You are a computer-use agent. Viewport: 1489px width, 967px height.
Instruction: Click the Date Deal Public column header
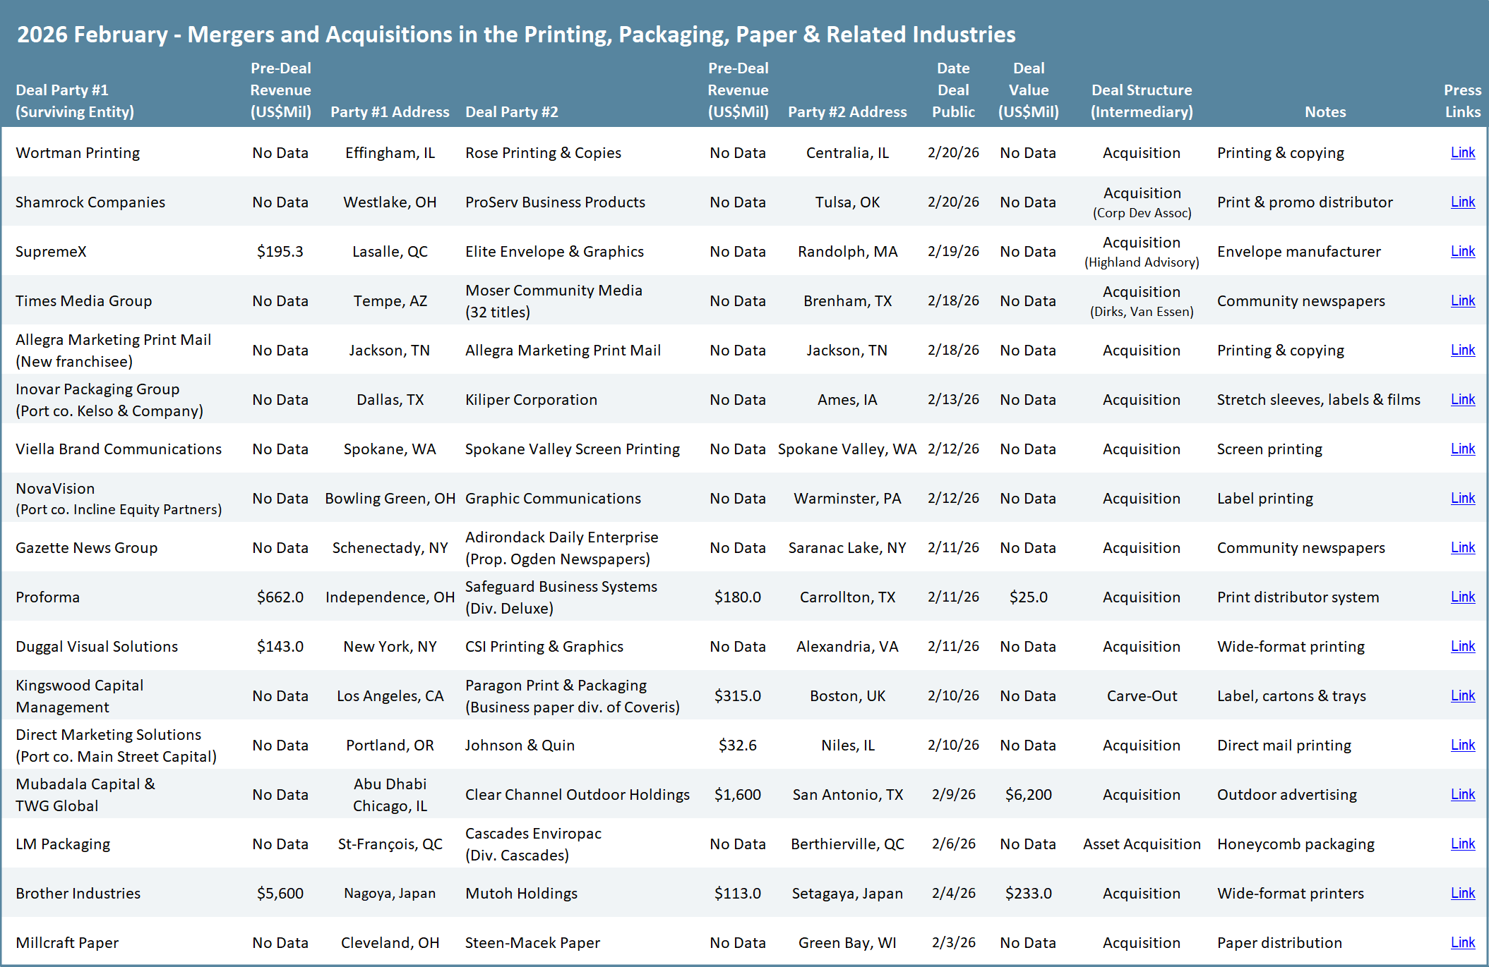click(x=953, y=90)
